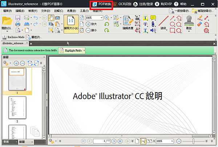Expand the thumbnail options gear dropdown

(11, 64)
